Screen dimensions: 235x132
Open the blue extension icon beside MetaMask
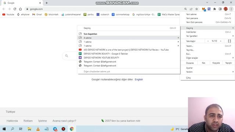pyautogui.click(x=209, y=9)
